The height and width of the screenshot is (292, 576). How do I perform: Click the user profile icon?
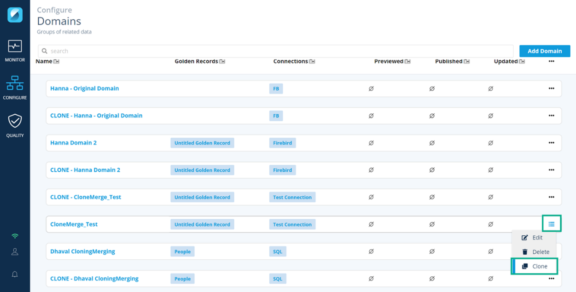coord(15,251)
